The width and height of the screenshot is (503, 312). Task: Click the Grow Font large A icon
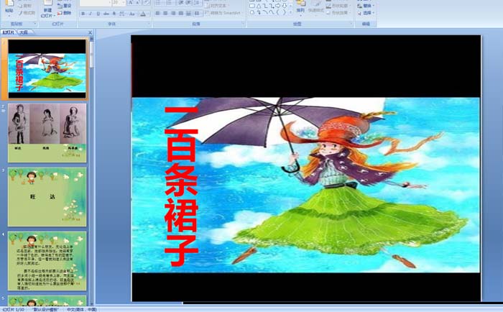pos(131,3)
